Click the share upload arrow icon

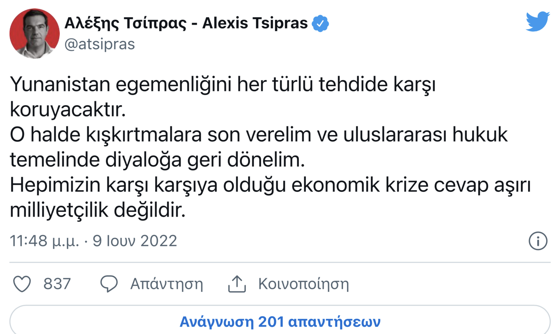pos(237,284)
